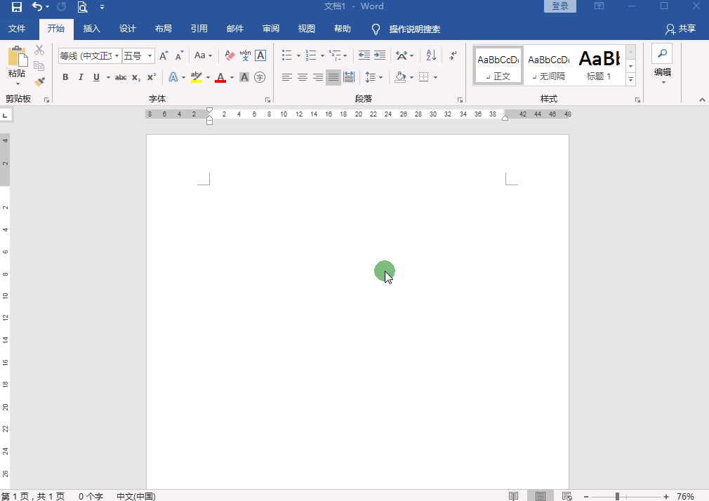
Task: Click the Save icon in quick access toolbar
Action: 17,7
